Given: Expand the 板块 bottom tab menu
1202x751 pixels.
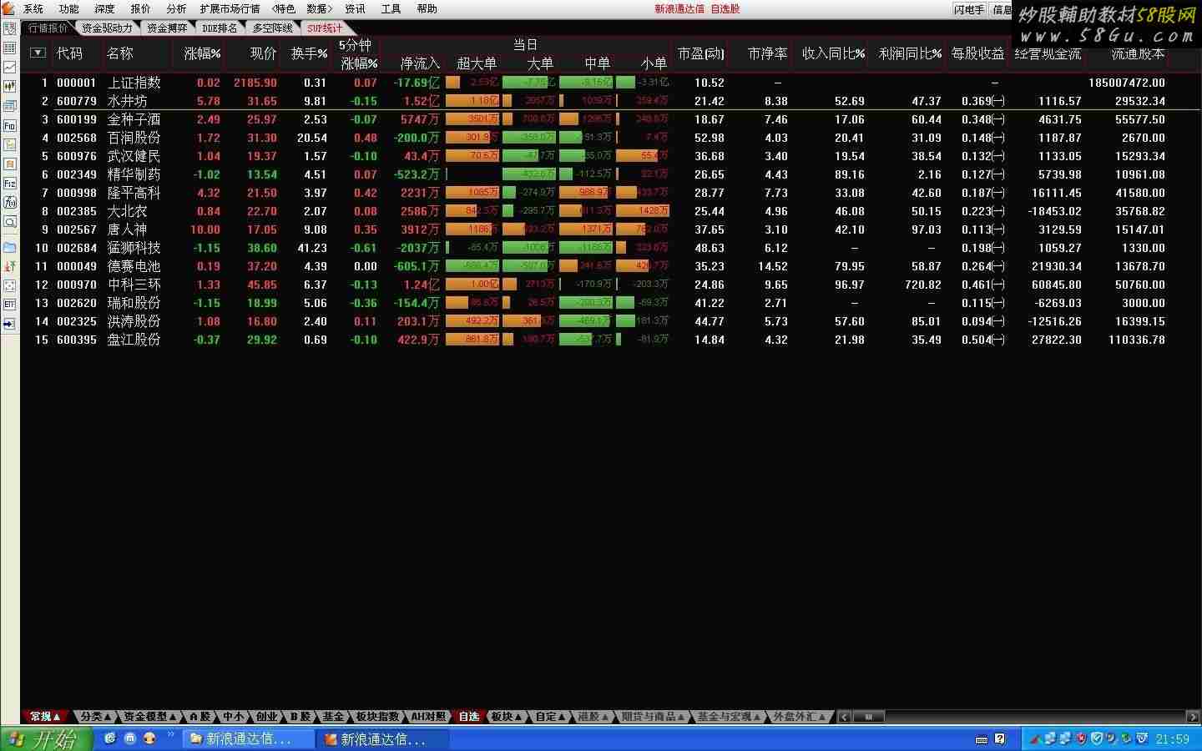Looking at the screenshot, I should (507, 717).
